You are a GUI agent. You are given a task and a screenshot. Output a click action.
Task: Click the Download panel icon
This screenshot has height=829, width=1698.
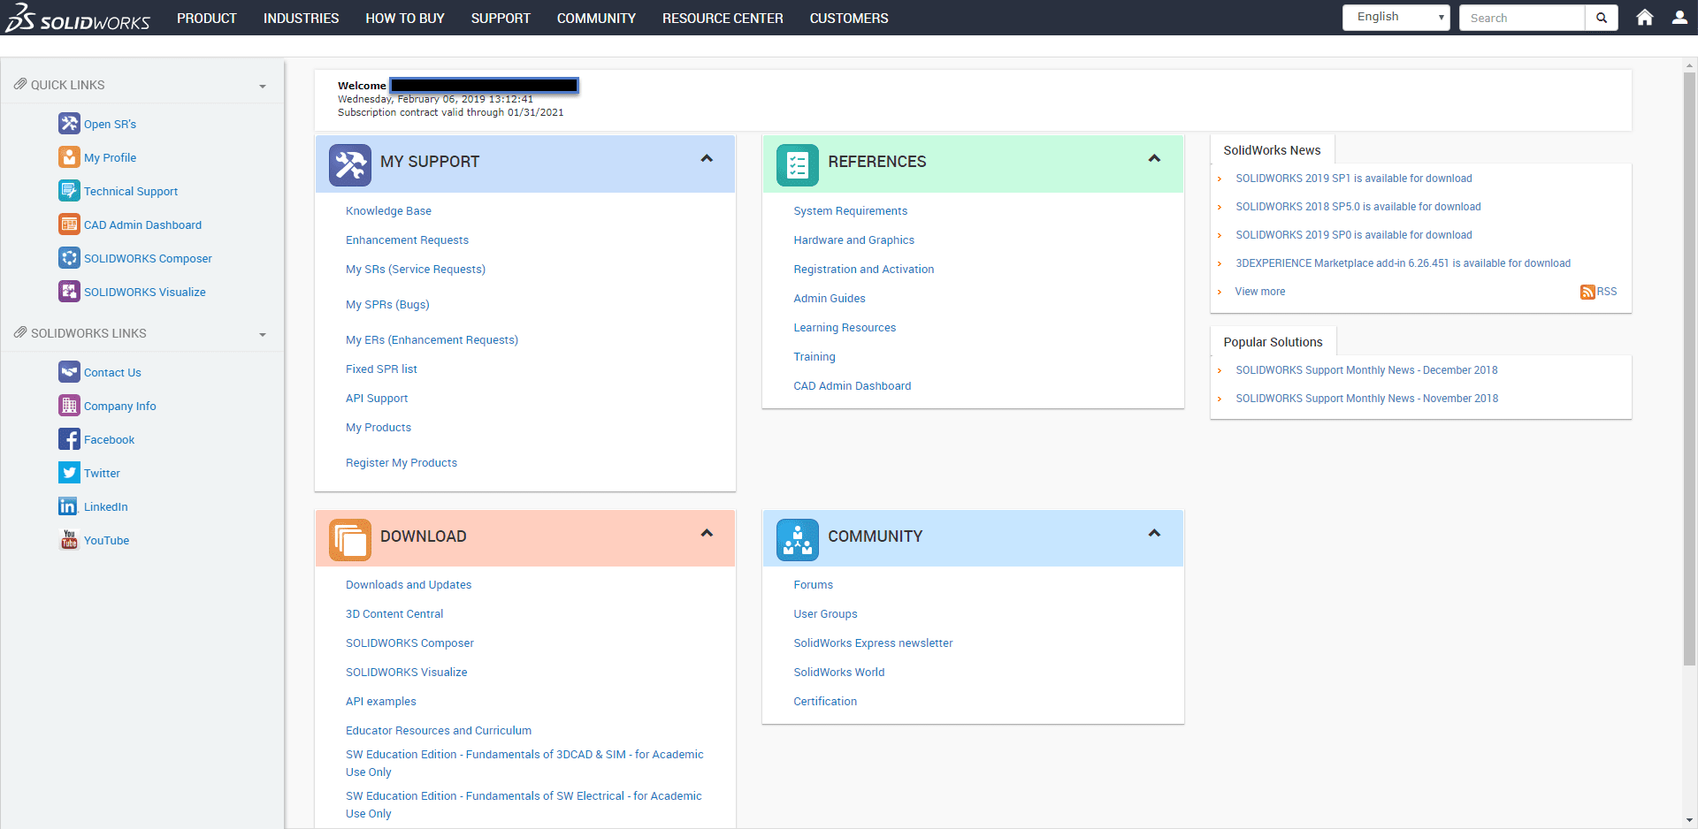[350, 540]
